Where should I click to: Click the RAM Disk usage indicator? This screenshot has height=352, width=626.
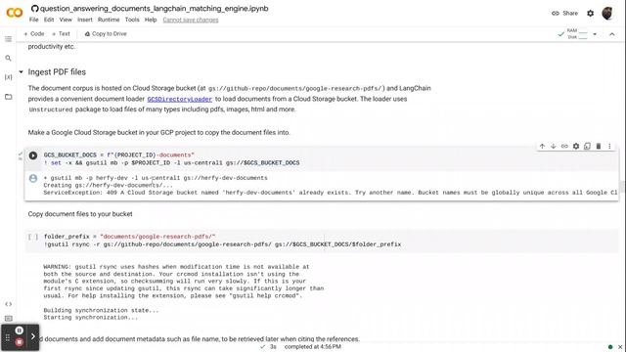tap(578, 34)
